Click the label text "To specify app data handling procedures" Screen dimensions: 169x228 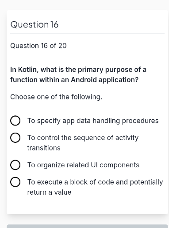coord(93,121)
